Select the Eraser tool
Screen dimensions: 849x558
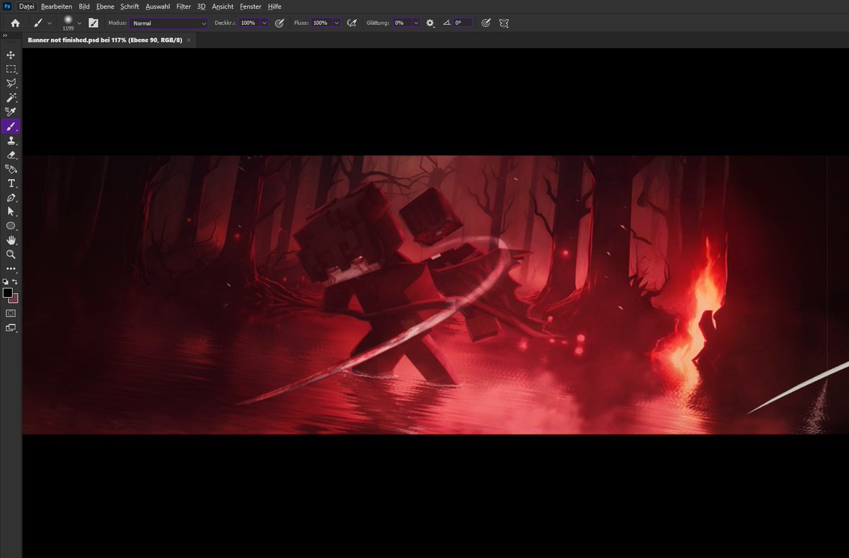click(11, 155)
